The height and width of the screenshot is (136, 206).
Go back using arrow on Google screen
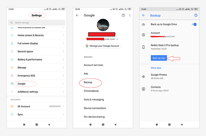pos(77,15)
